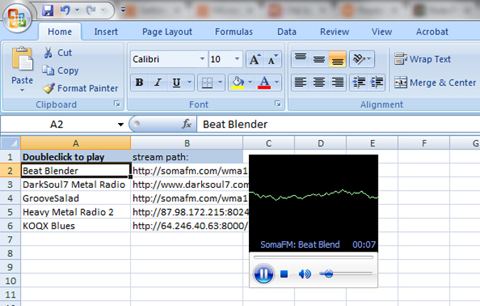Open the Formulas ribbon tab

pyautogui.click(x=233, y=31)
